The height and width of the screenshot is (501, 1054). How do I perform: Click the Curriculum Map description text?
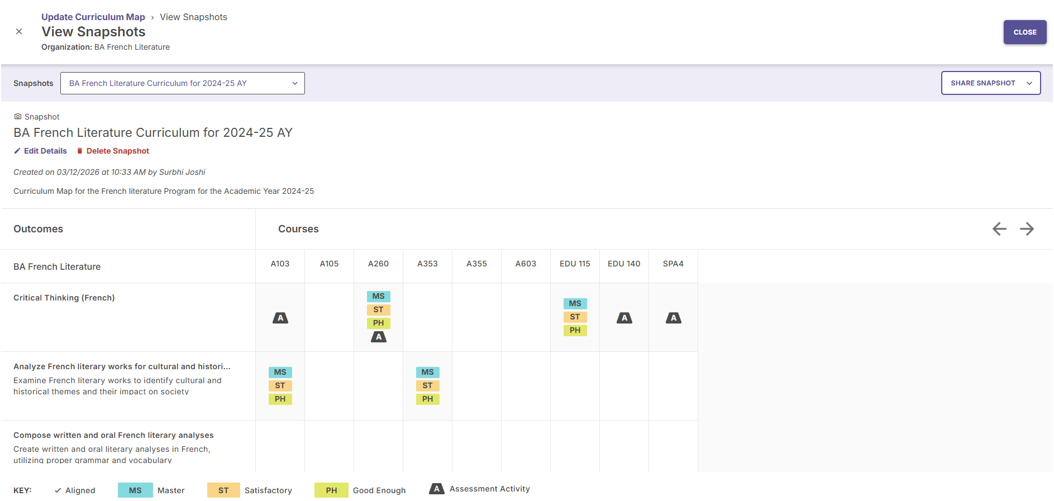tap(164, 192)
